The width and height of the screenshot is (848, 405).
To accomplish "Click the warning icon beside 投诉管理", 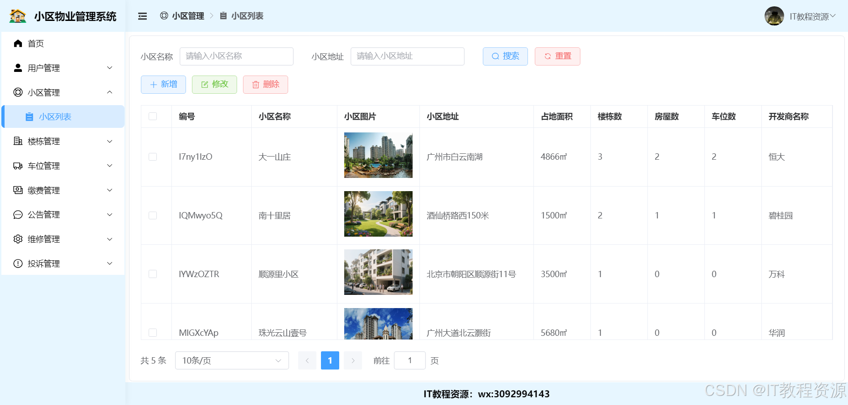I will click(x=18, y=263).
